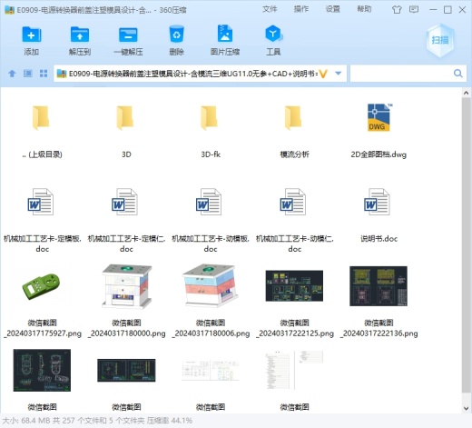The width and height of the screenshot is (472, 428).
Task: Click the 解压到 (Extract to) icon
Action: (x=80, y=35)
